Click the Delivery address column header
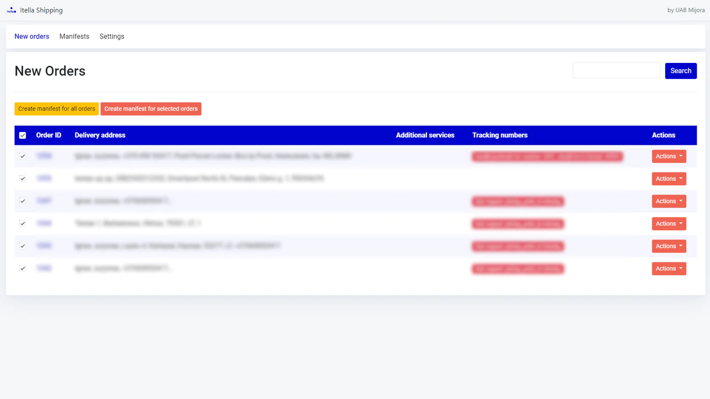Screen dimensions: 710x399 pos(100,135)
